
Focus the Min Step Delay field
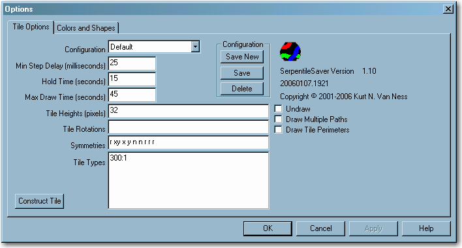point(132,63)
